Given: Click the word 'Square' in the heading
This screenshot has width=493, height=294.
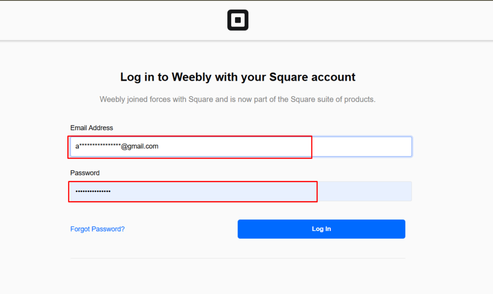Looking at the screenshot, I should pyautogui.click(x=288, y=77).
